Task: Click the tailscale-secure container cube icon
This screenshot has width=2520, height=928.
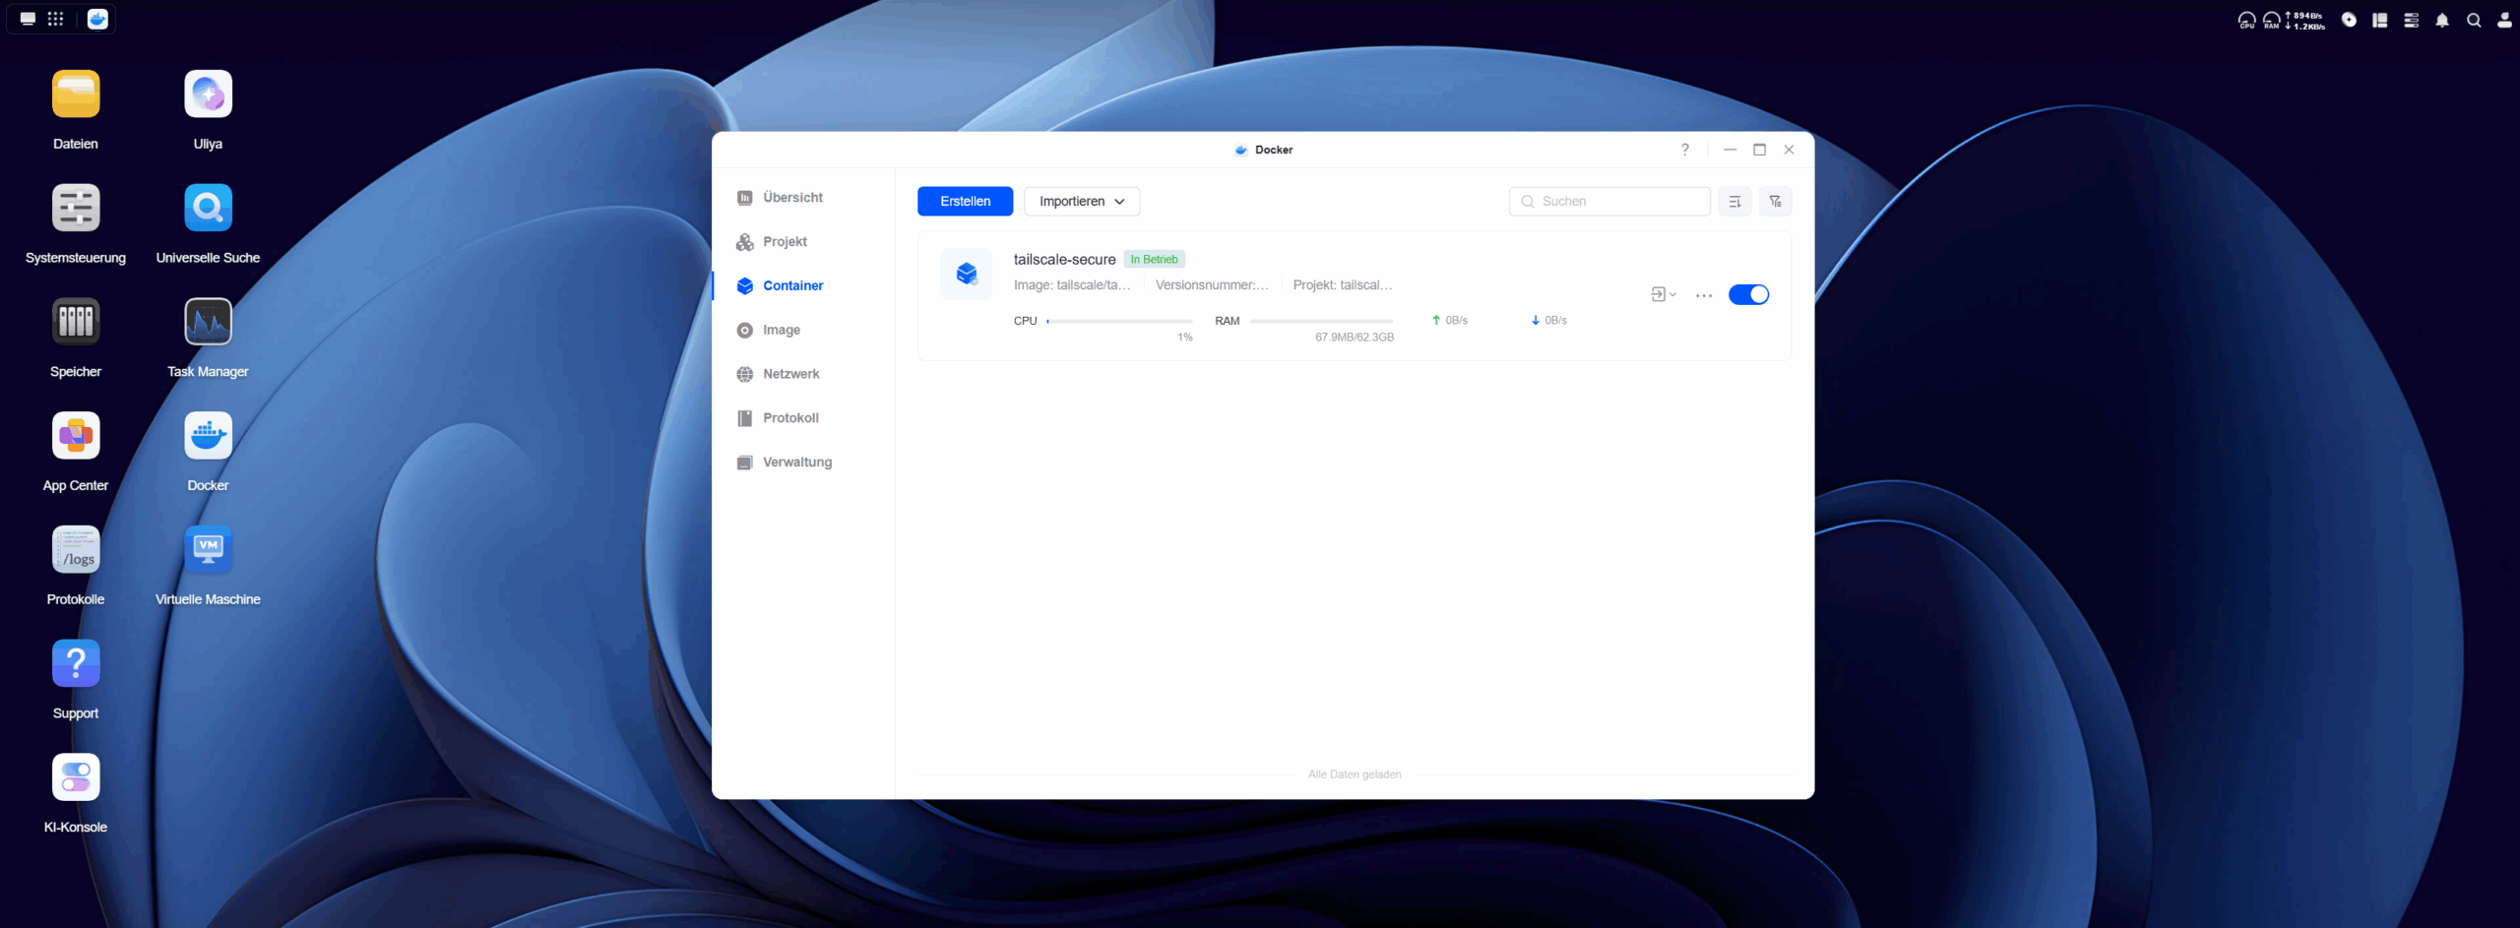Action: pyautogui.click(x=966, y=274)
